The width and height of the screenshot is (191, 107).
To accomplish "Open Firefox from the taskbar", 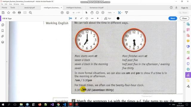I will pyautogui.click(x=40, y=104).
